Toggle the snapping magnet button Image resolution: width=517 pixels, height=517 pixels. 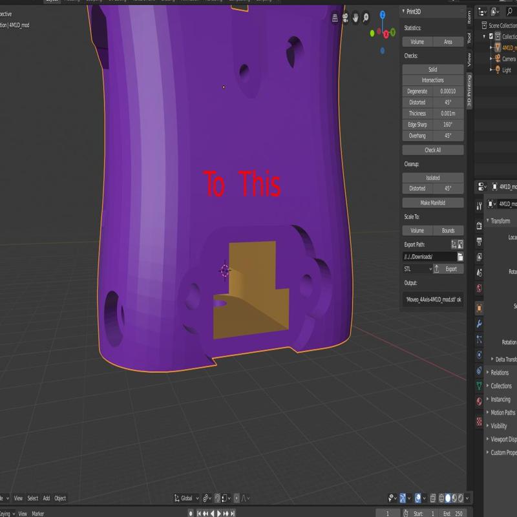tap(217, 498)
